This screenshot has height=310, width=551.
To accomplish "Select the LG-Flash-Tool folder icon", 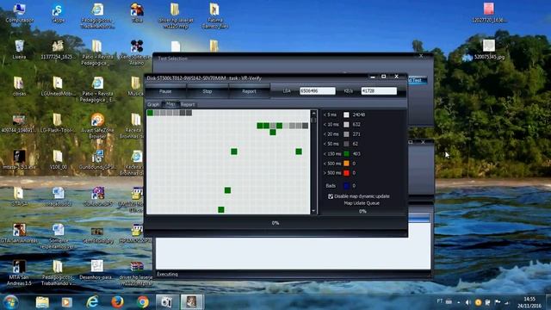I will tap(58, 123).
